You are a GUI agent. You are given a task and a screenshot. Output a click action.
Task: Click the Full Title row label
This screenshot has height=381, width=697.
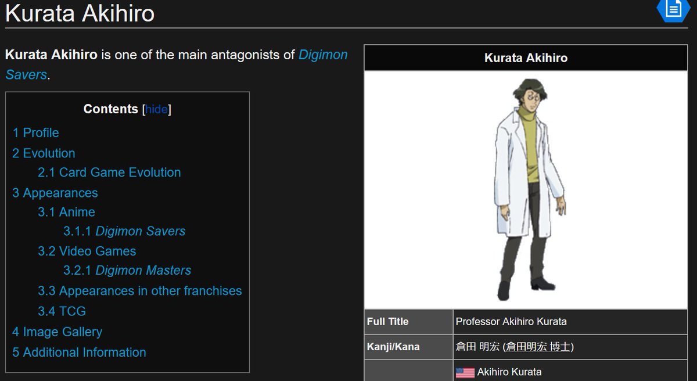pos(387,322)
